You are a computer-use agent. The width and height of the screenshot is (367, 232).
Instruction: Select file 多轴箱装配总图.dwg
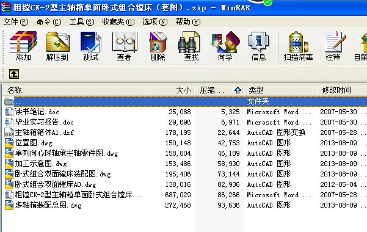point(48,205)
